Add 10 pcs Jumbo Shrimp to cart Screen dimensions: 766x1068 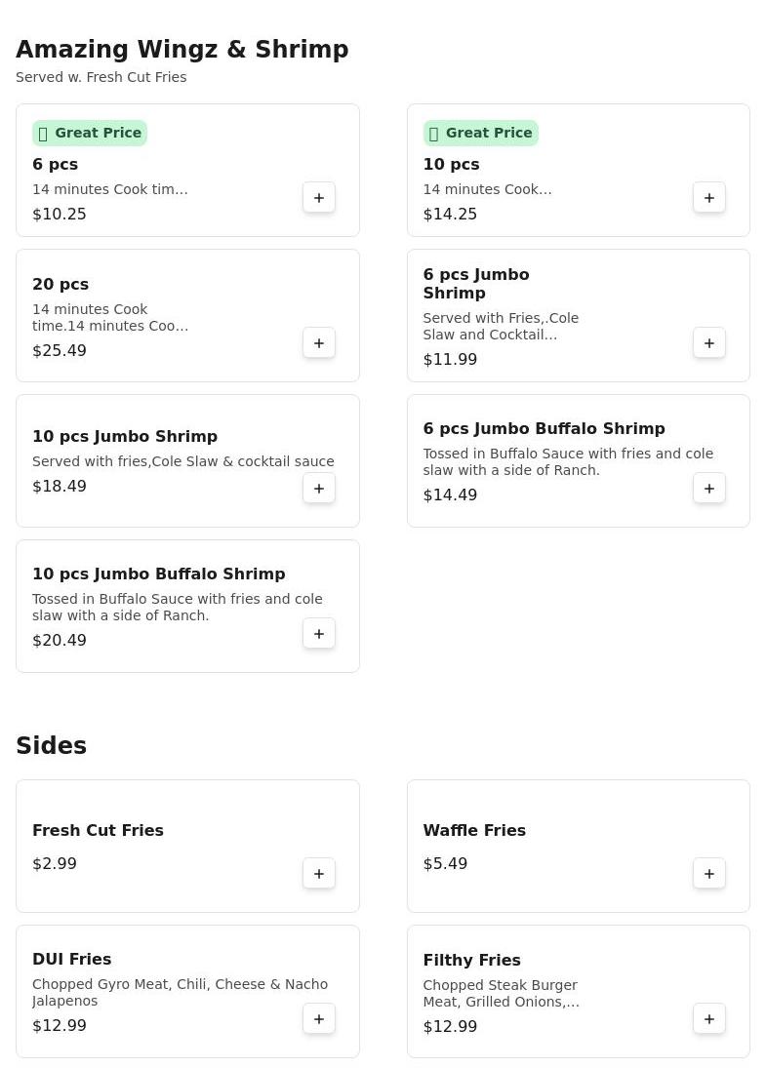[319, 488]
